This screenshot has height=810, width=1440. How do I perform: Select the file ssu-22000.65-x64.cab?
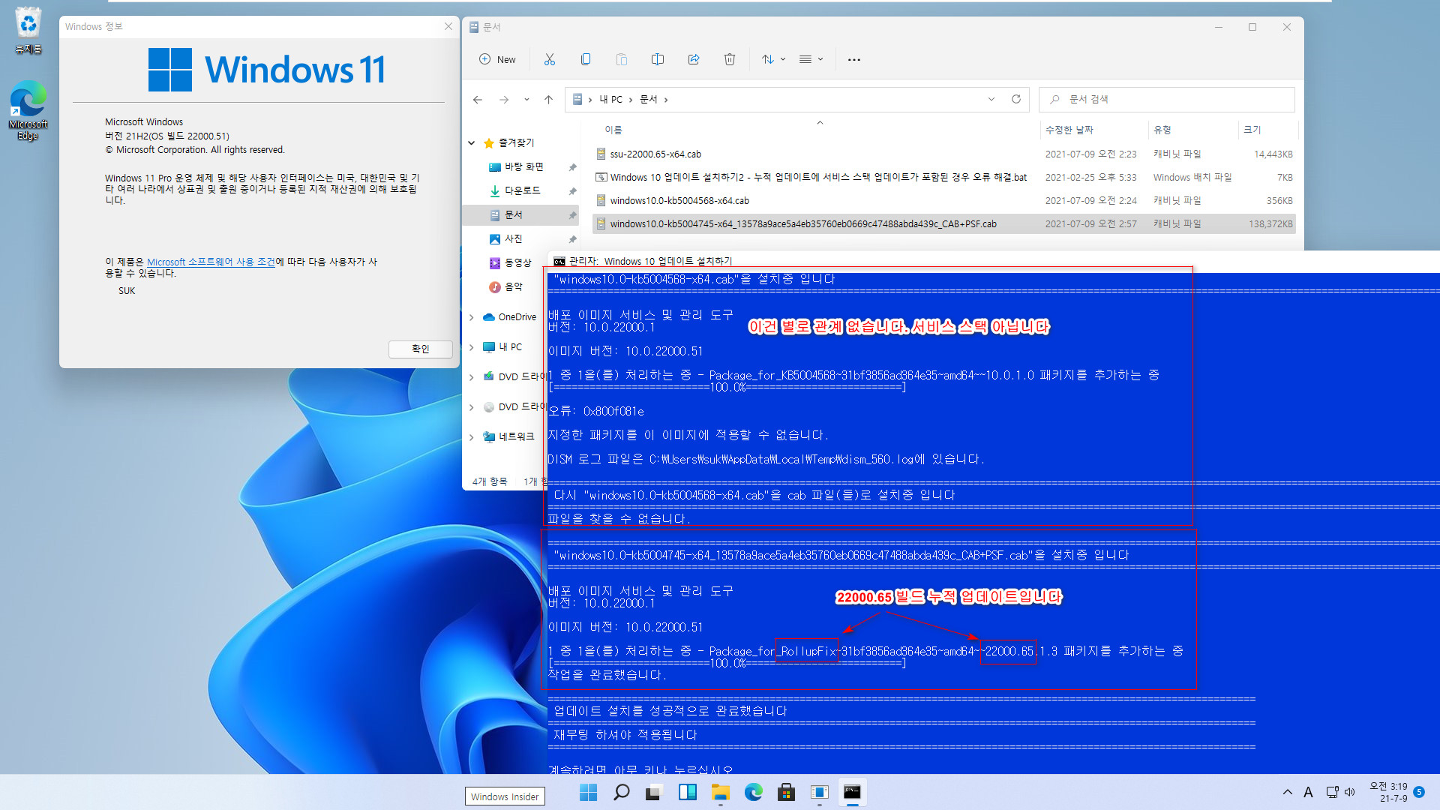tap(655, 154)
